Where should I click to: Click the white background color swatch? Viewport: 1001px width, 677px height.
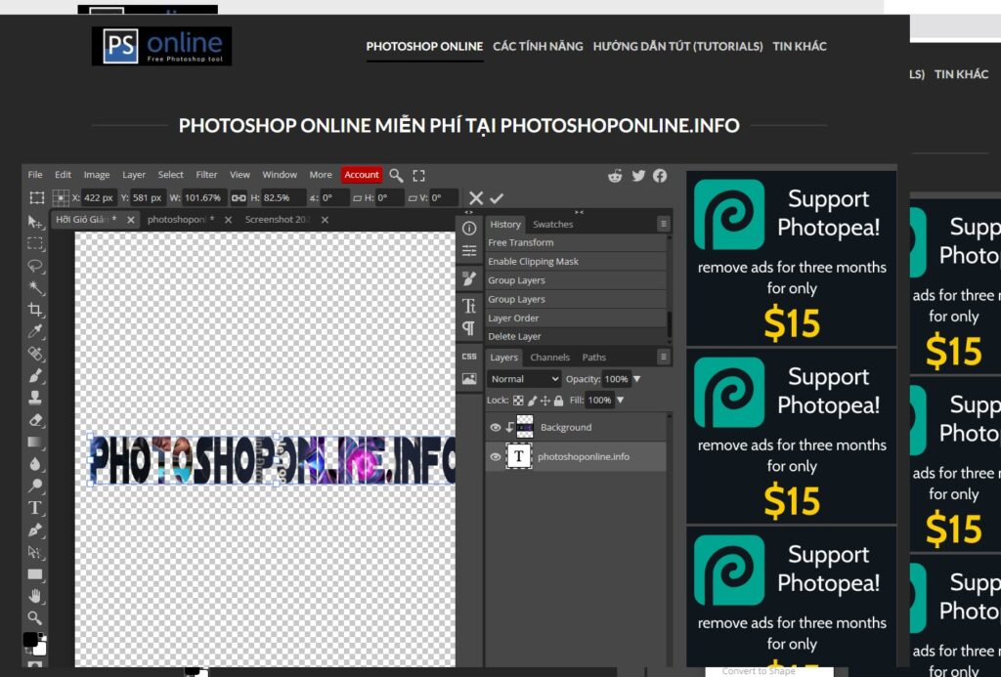(x=41, y=650)
